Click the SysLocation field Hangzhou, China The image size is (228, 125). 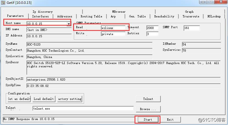tap(89, 57)
